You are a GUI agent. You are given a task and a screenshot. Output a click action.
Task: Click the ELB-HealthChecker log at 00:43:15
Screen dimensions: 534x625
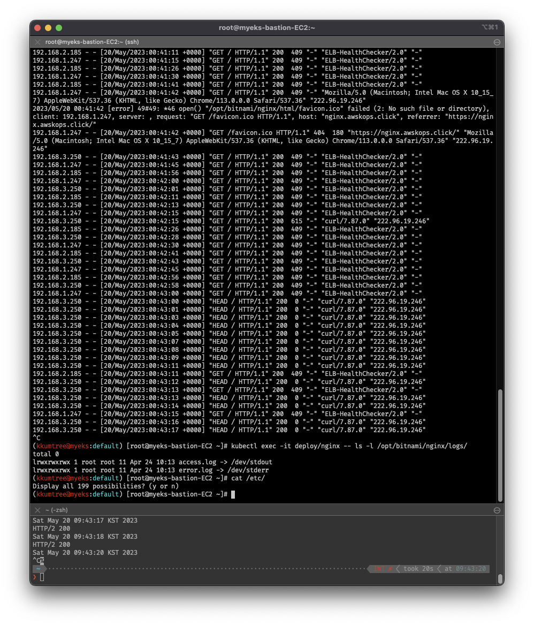227,414
